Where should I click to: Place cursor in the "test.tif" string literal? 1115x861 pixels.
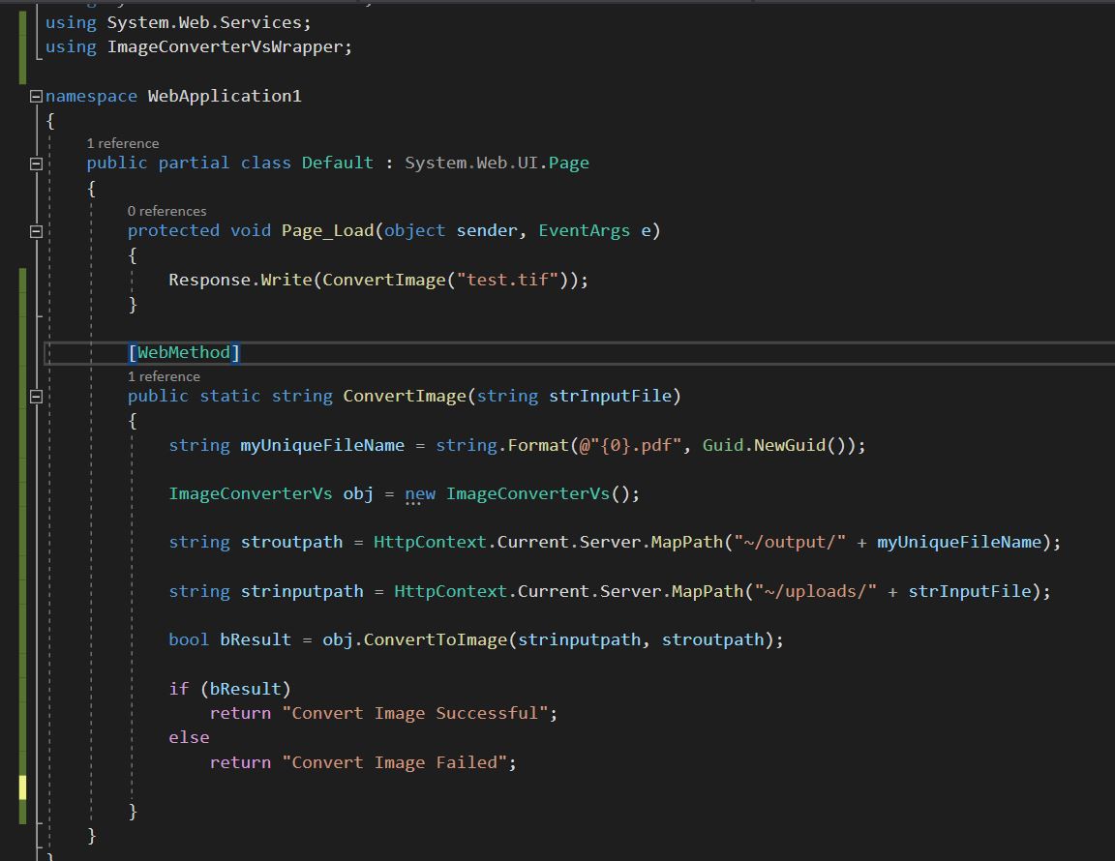tap(508, 280)
